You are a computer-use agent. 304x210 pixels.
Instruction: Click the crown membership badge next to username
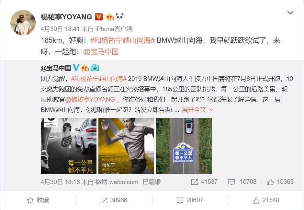point(110,17)
